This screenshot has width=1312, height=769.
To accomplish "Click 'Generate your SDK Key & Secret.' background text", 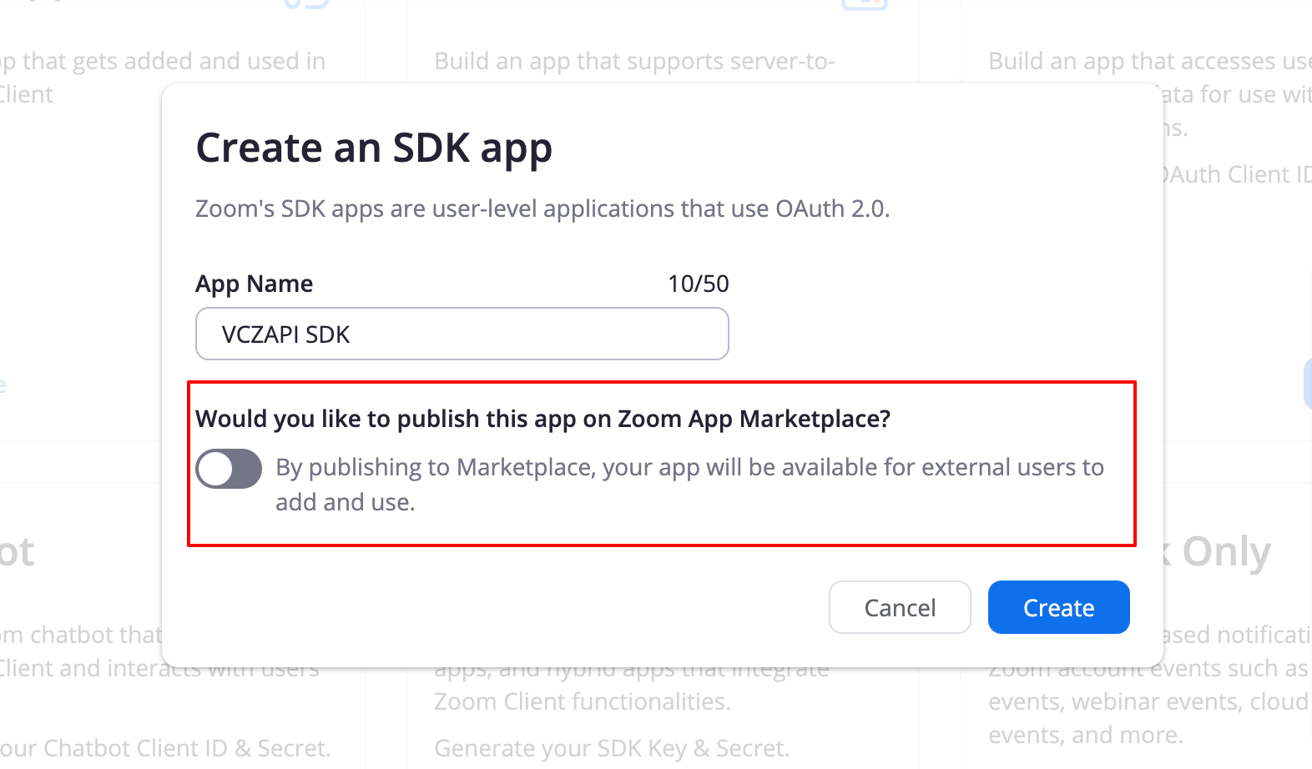I will [612, 748].
